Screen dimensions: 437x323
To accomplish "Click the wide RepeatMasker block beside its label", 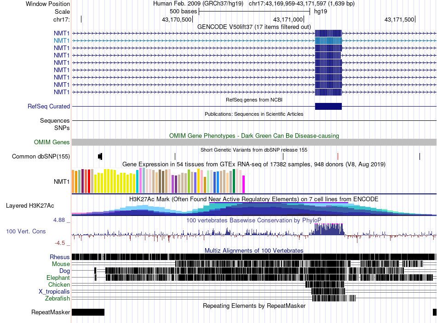I will [88, 312].
